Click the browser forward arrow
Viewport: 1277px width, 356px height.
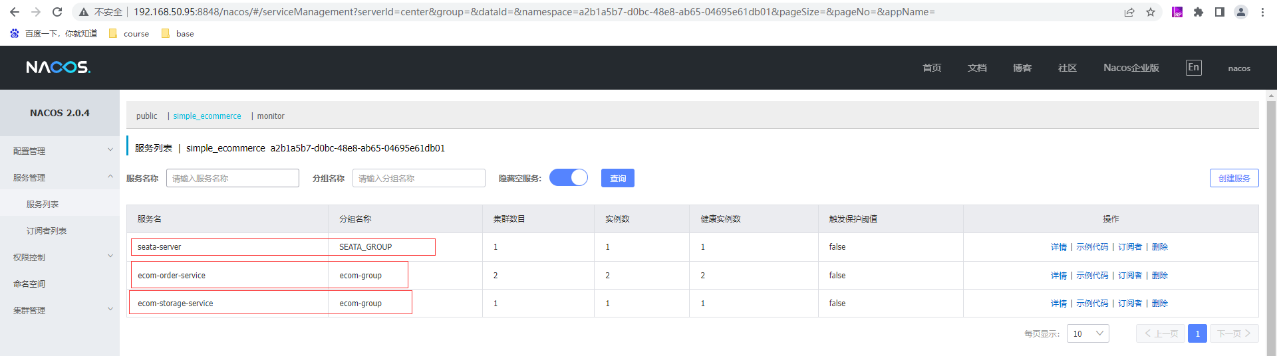pyautogui.click(x=36, y=12)
